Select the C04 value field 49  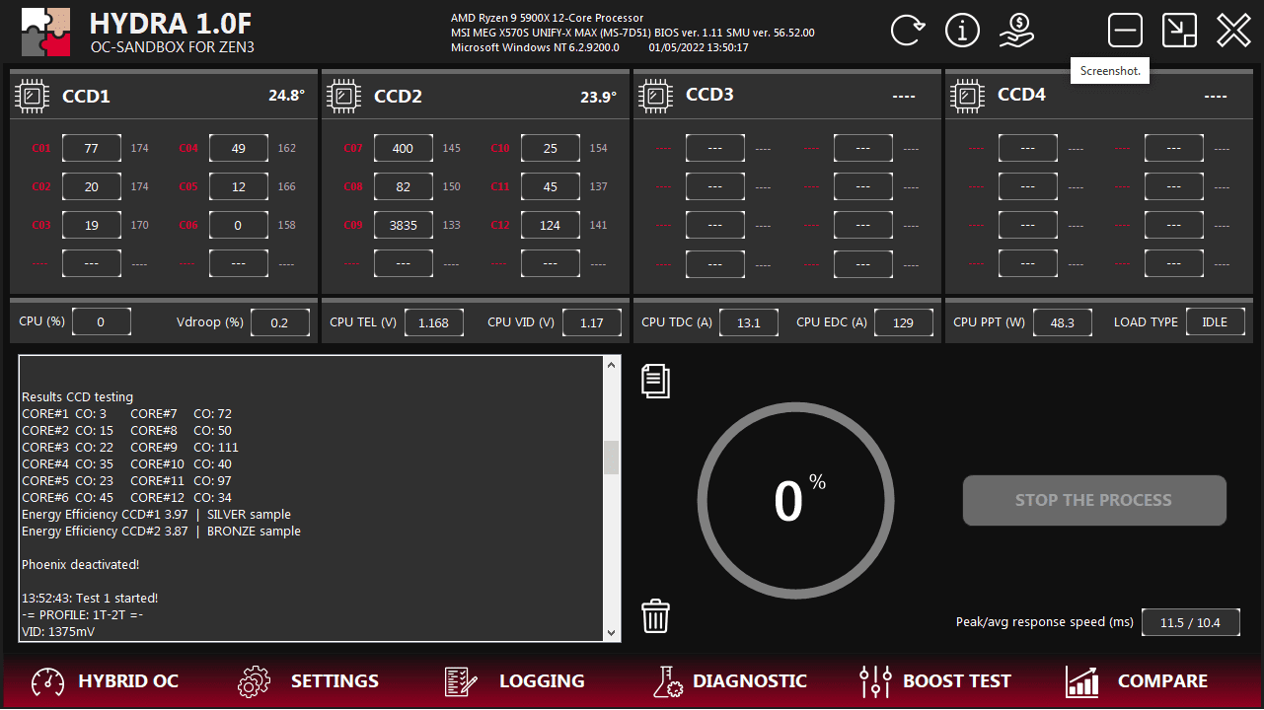[x=239, y=148]
